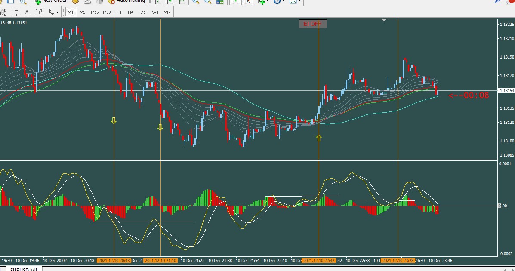
Task: Select the text tool A icon
Action: click(x=27, y=12)
